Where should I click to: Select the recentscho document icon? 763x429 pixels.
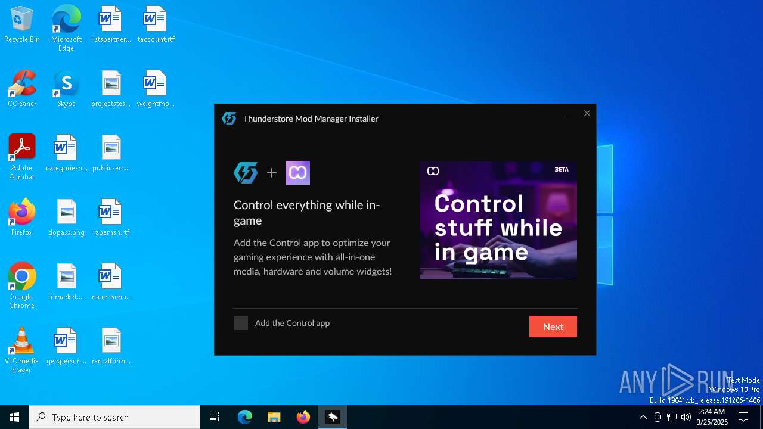[111, 282]
